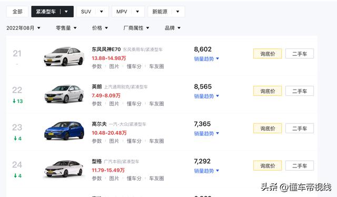This screenshot has height=197, width=337.
Task: Expand 销量趋势 arrow for 高尔夫
Action: coord(217,133)
